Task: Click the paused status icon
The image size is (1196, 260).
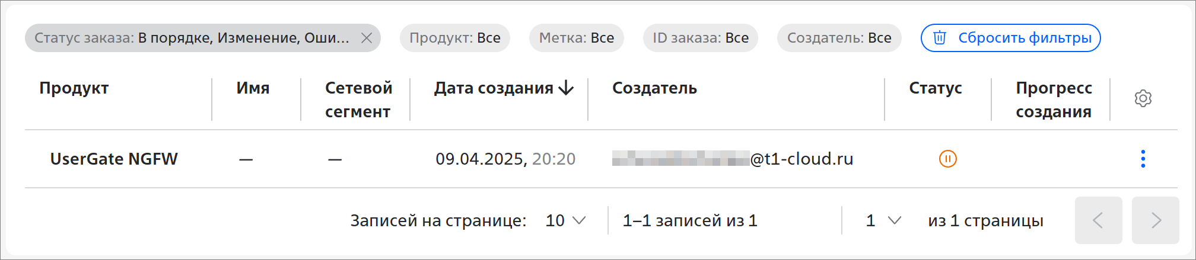Action: pyautogui.click(x=947, y=159)
